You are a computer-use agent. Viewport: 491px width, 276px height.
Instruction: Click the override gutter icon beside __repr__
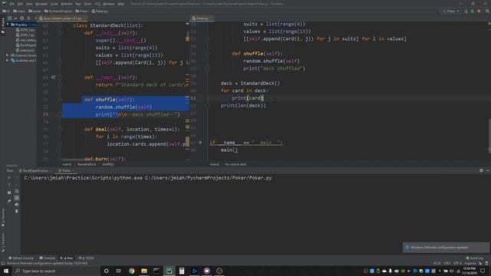coord(53,77)
